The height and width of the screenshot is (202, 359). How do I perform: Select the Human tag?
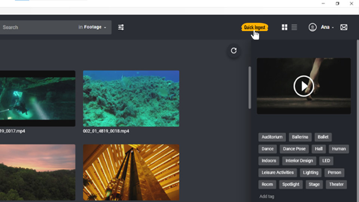point(339,149)
